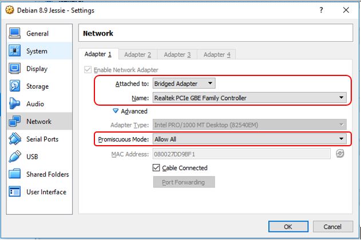The width and height of the screenshot is (361, 240).
Task: Open the User Interface icon
Action: [15, 192]
